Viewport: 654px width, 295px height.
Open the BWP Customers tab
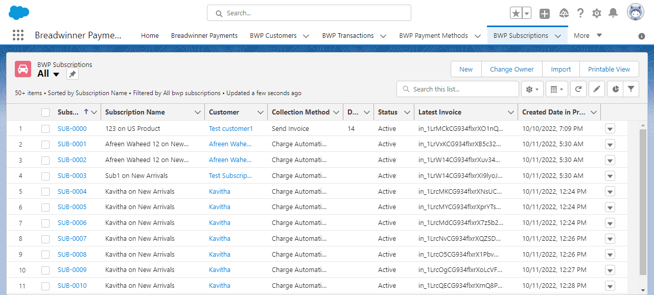tap(273, 35)
